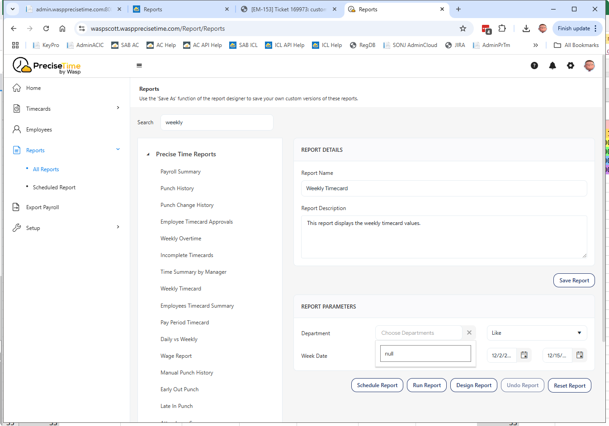Image resolution: width=609 pixels, height=426 pixels.
Task: Collapse Precise Time Reports tree triangle
Action: pyautogui.click(x=148, y=154)
